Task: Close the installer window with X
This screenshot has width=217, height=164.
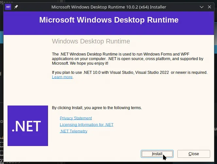Action: click(209, 7)
